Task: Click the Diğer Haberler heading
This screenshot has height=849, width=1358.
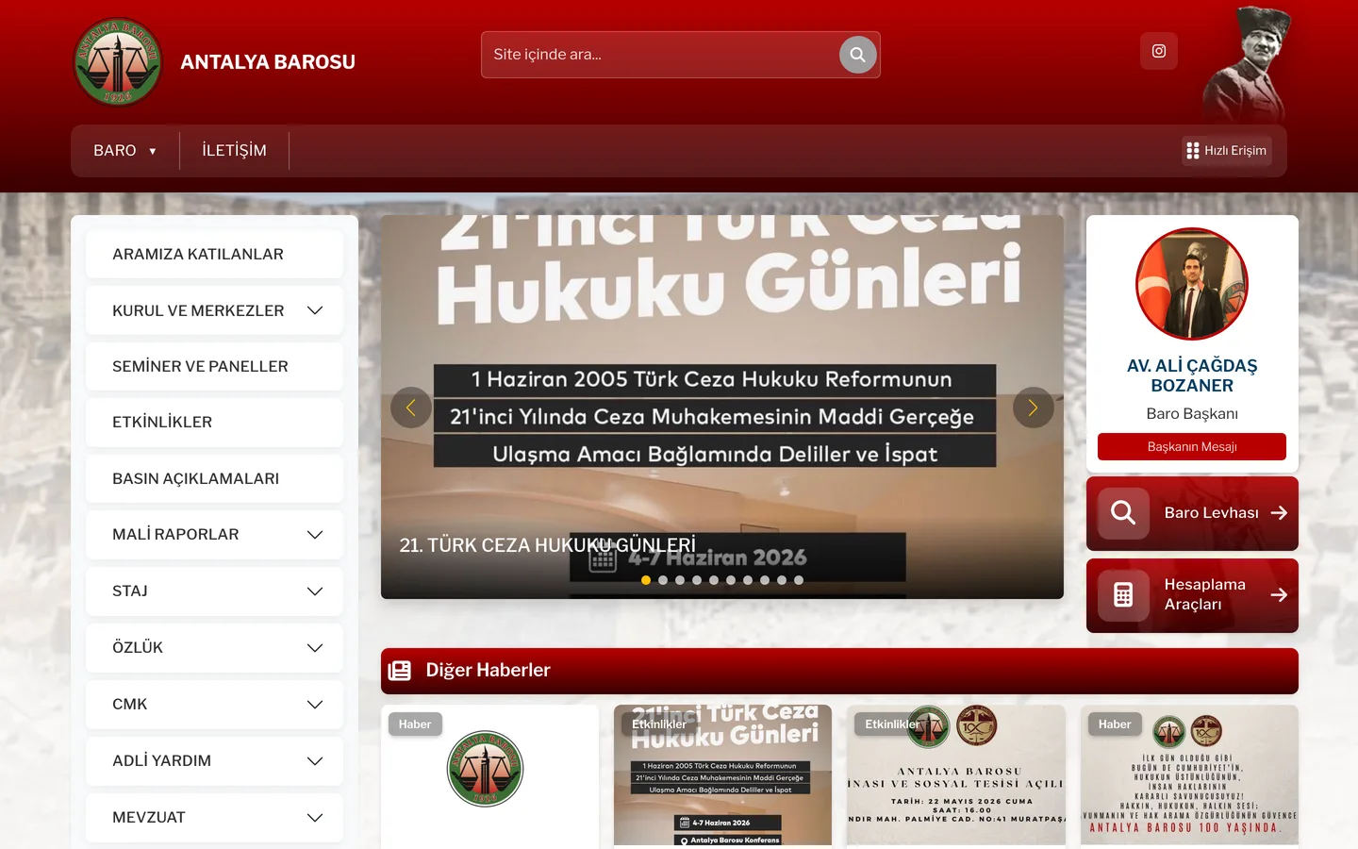Action: [x=488, y=671]
